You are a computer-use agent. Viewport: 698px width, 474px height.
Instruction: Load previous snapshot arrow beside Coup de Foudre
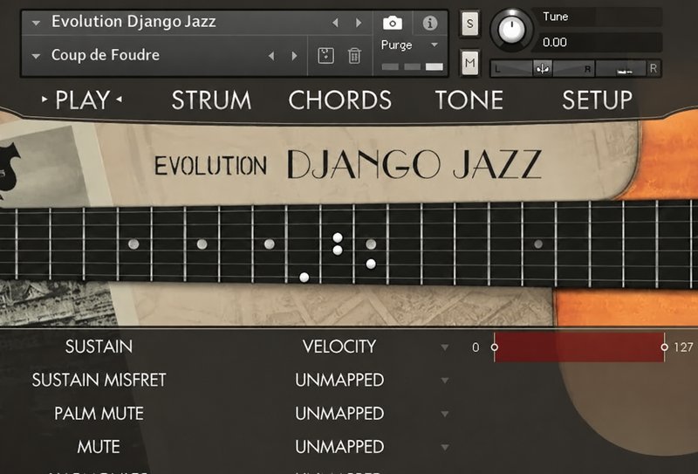(x=271, y=56)
